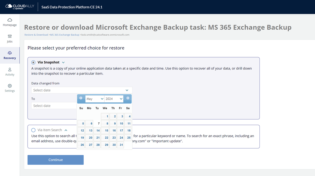Pick May 17 in the calendar
Image resolution: width=315 pixels, height=176 pixels.
click(120, 131)
